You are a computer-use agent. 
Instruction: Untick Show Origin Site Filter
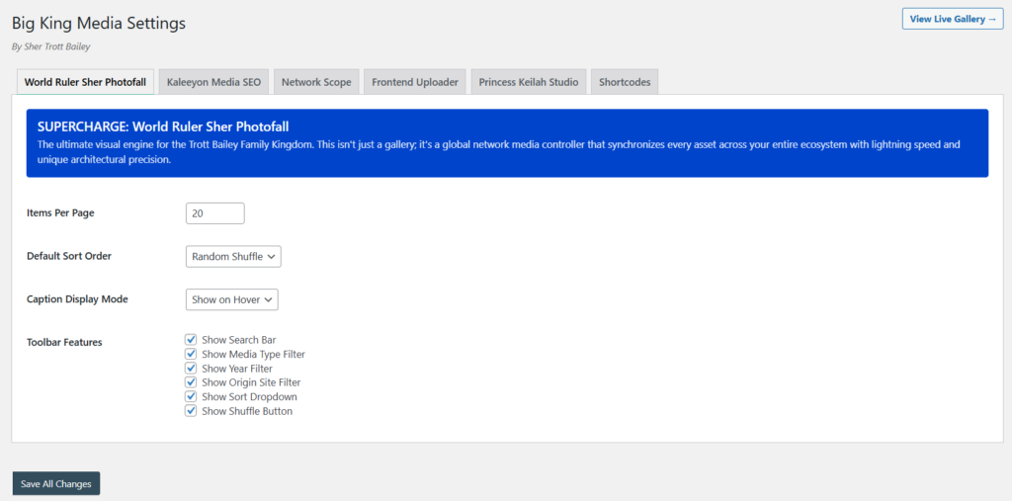[x=191, y=382]
